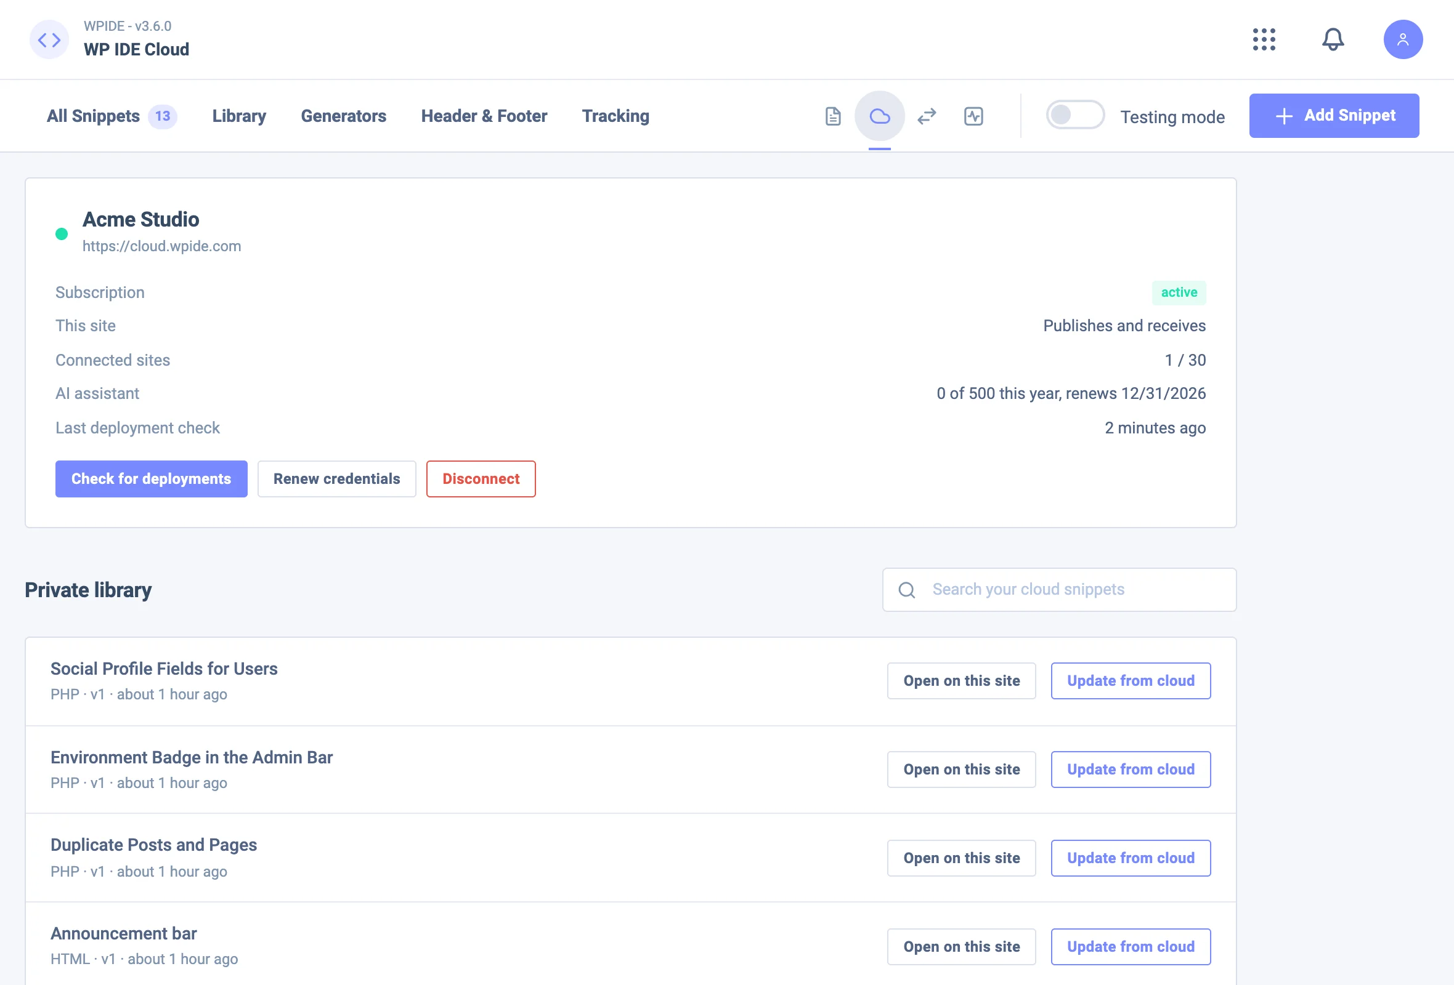Update Announcement bar from cloud
The height and width of the screenshot is (985, 1454).
pos(1131,947)
